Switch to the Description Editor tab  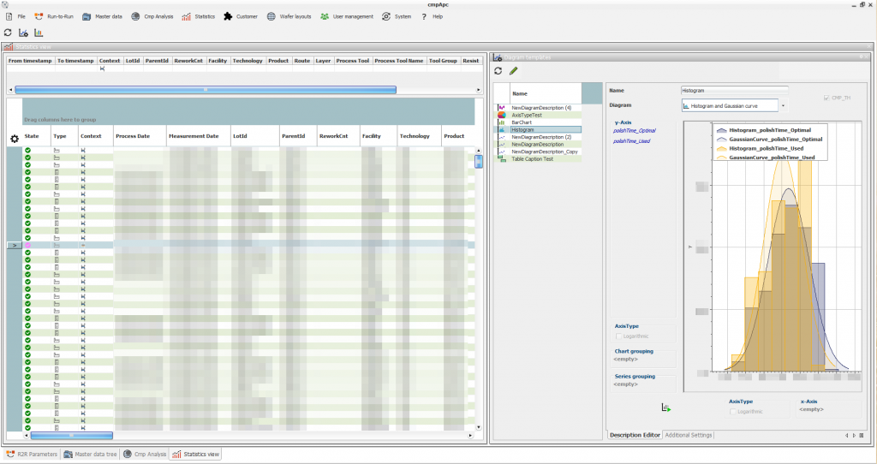click(x=635, y=434)
